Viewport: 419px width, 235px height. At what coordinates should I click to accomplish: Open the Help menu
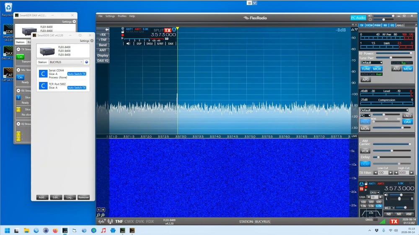coord(132,16)
